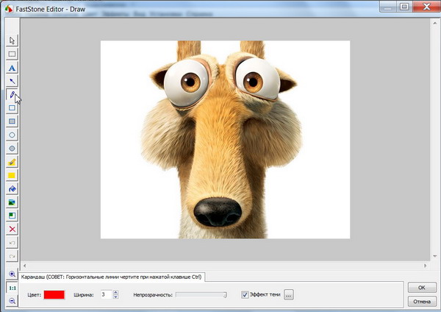Click horizontal scrollbar right arrow
The width and height of the screenshot is (441, 312).
pos(425,265)
